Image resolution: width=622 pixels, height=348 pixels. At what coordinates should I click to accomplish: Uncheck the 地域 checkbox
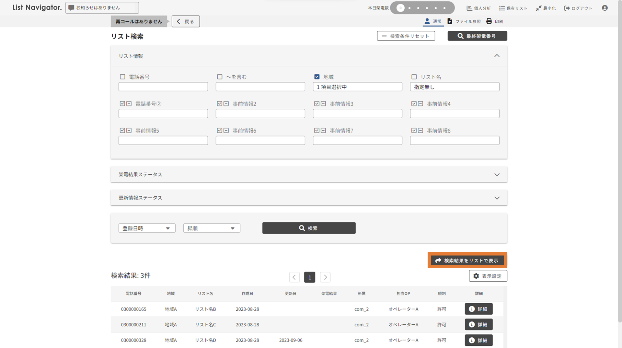click(317, 77)
